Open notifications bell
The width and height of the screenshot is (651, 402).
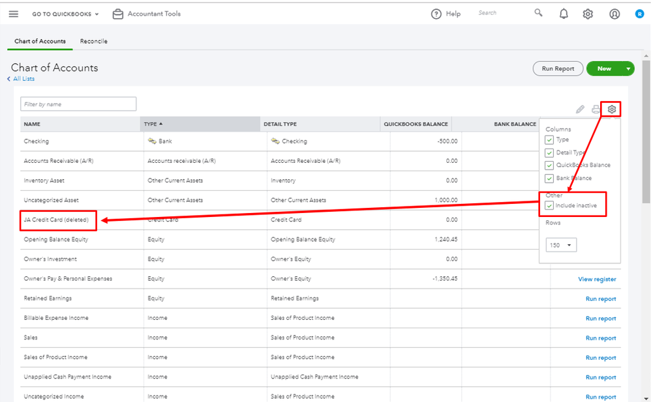click(564, 14)
